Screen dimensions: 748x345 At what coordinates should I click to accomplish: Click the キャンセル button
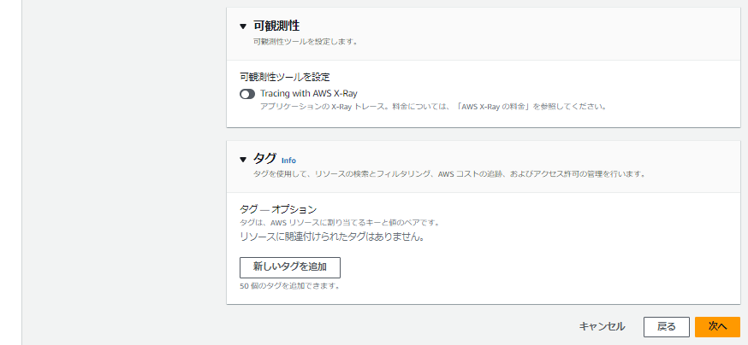click(x=602, y=326)
